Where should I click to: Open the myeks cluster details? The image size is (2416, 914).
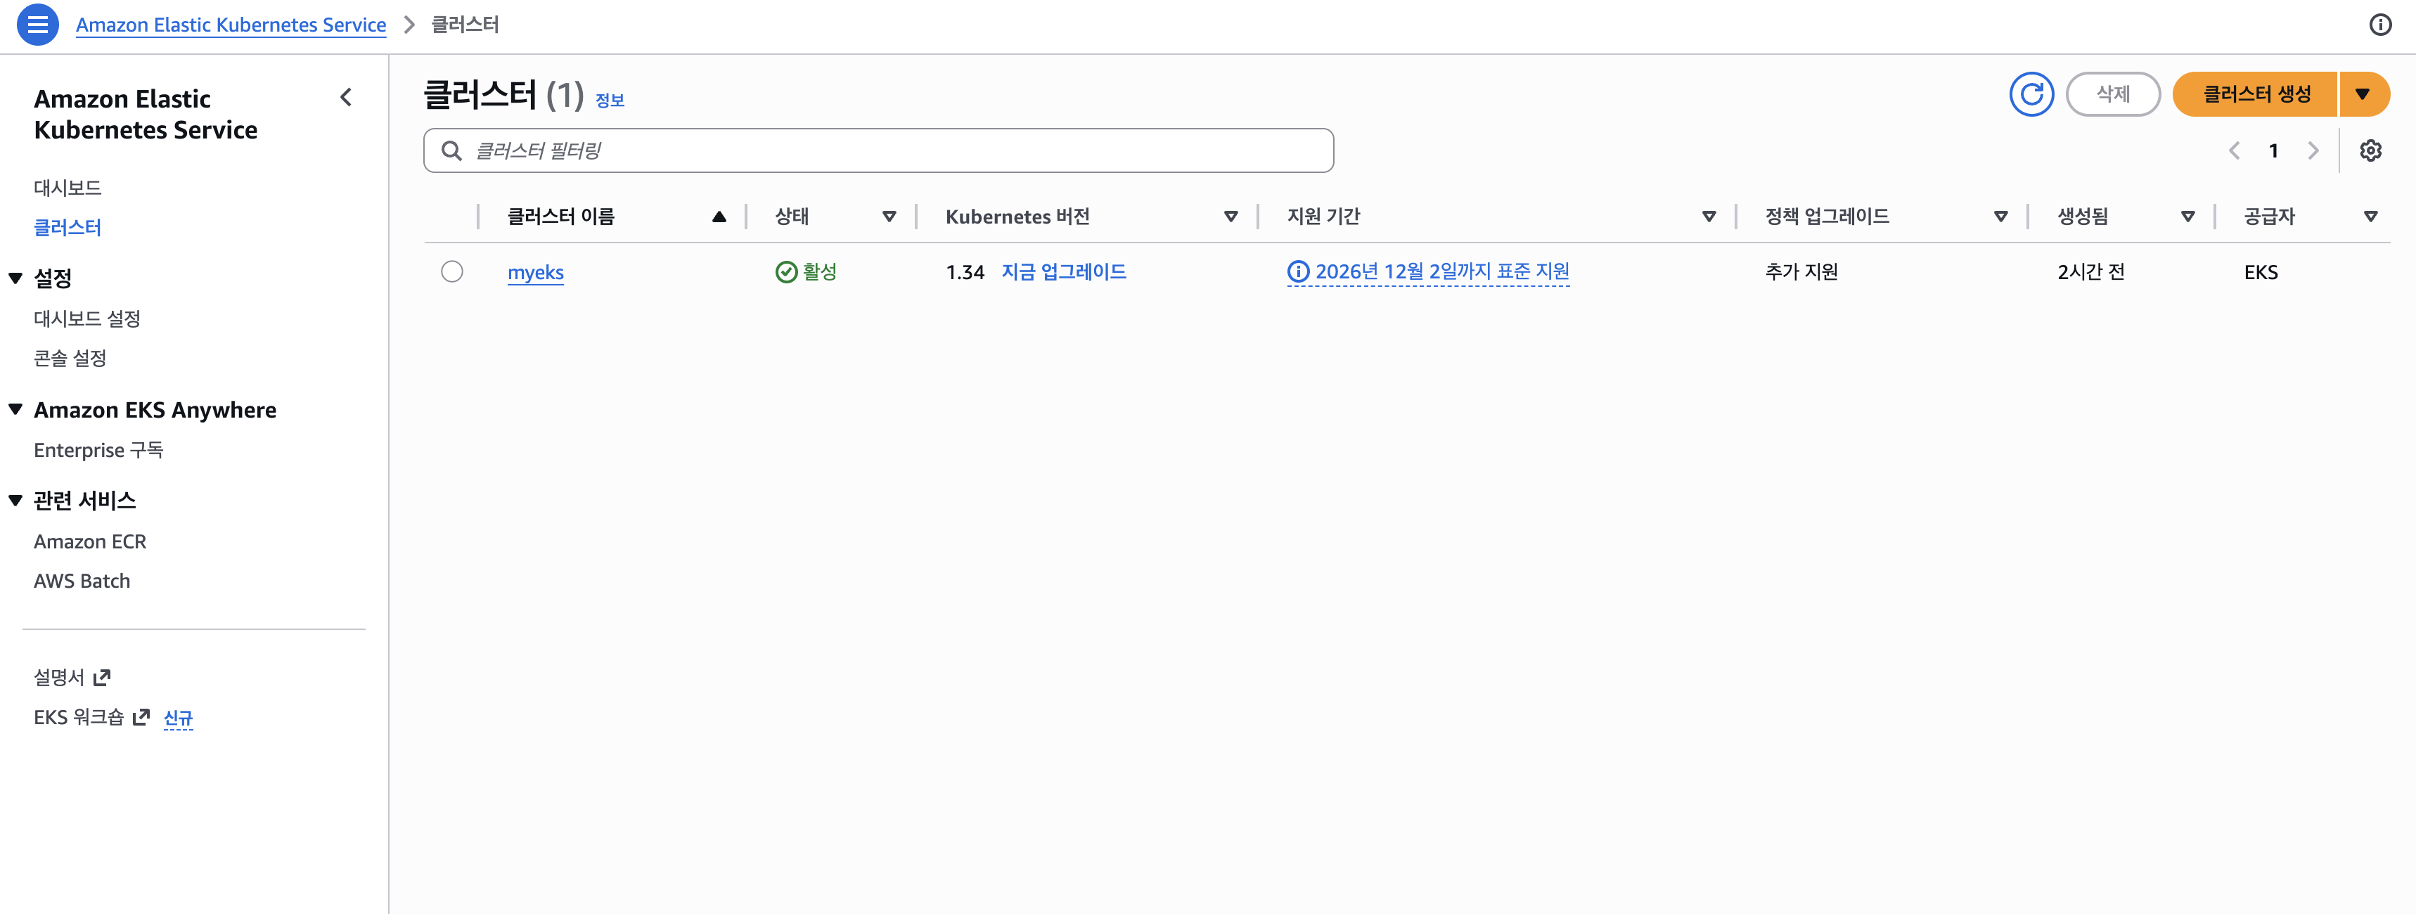(536, 272)
